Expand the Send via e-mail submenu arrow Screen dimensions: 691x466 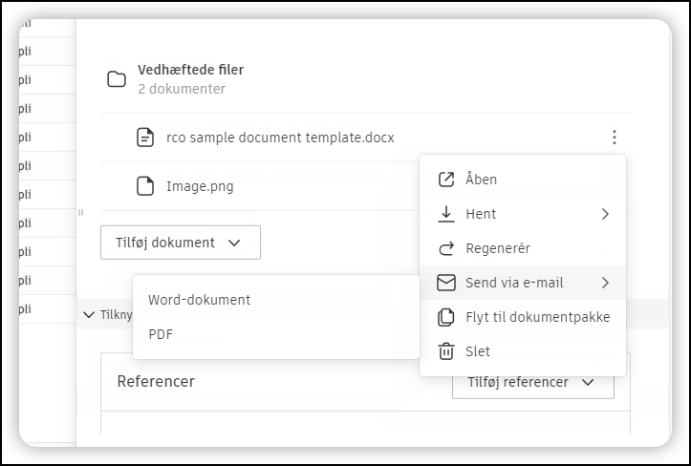tap(605, 283)
